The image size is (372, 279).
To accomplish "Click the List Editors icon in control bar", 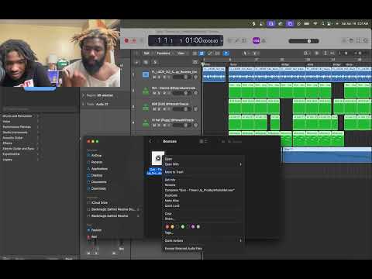I will point(344,40).
